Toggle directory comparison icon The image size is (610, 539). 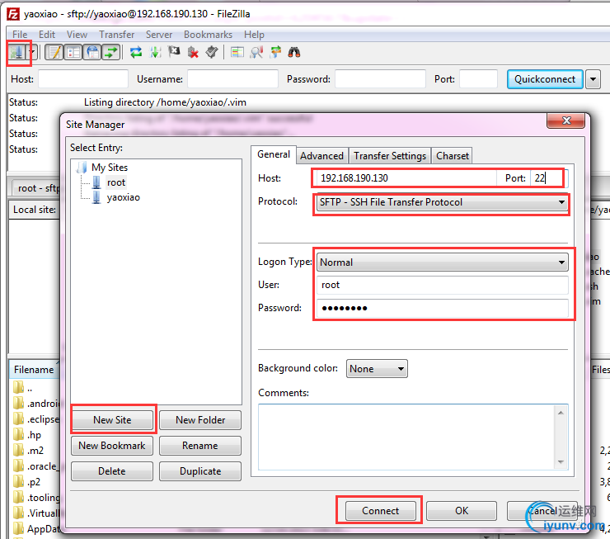[x=256, y=52]
